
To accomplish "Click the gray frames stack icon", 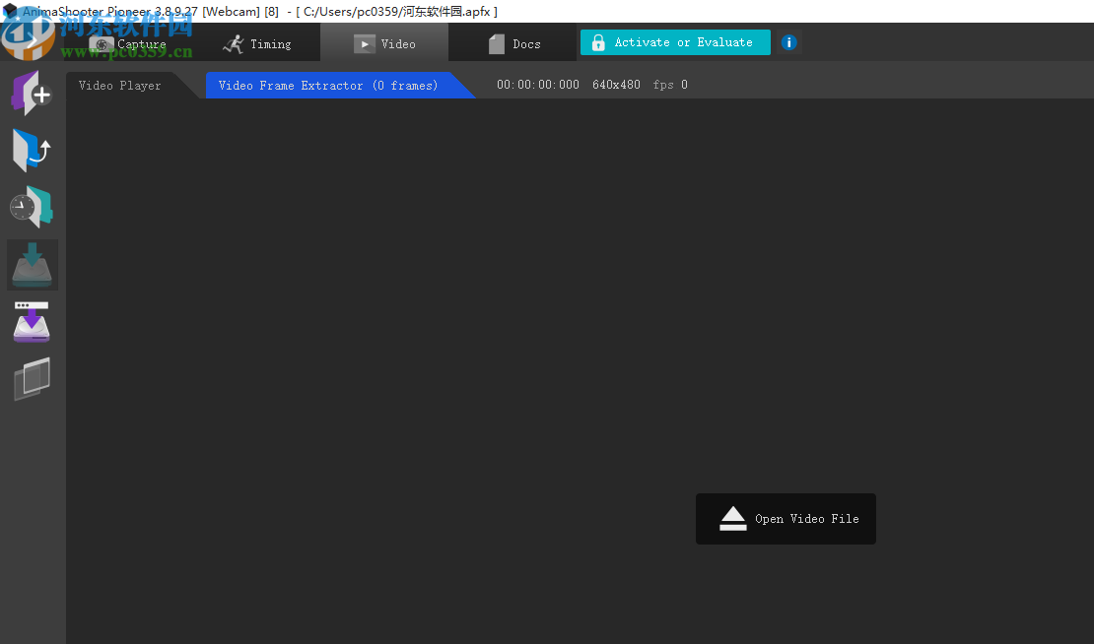I will [33, 378].
